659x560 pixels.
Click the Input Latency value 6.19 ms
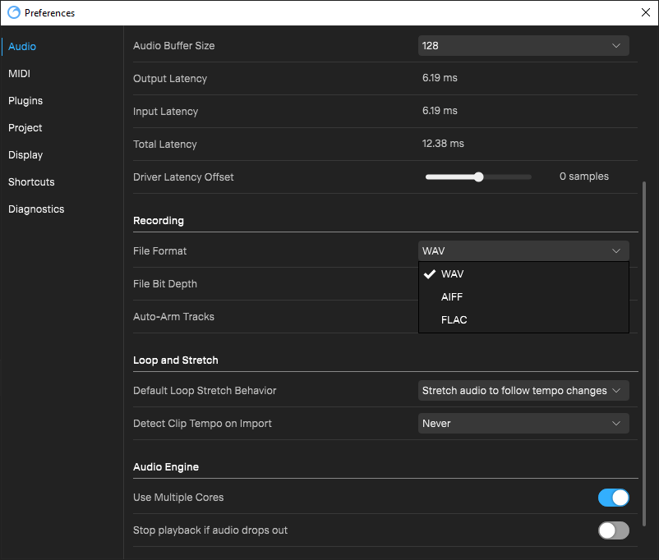pyautogui.click(x=440, y=111)
